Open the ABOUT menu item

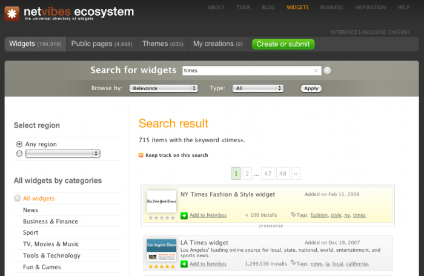(x=216, y=8)
